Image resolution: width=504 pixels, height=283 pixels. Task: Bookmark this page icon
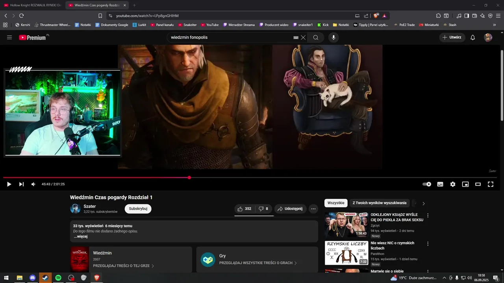[100, 16]
